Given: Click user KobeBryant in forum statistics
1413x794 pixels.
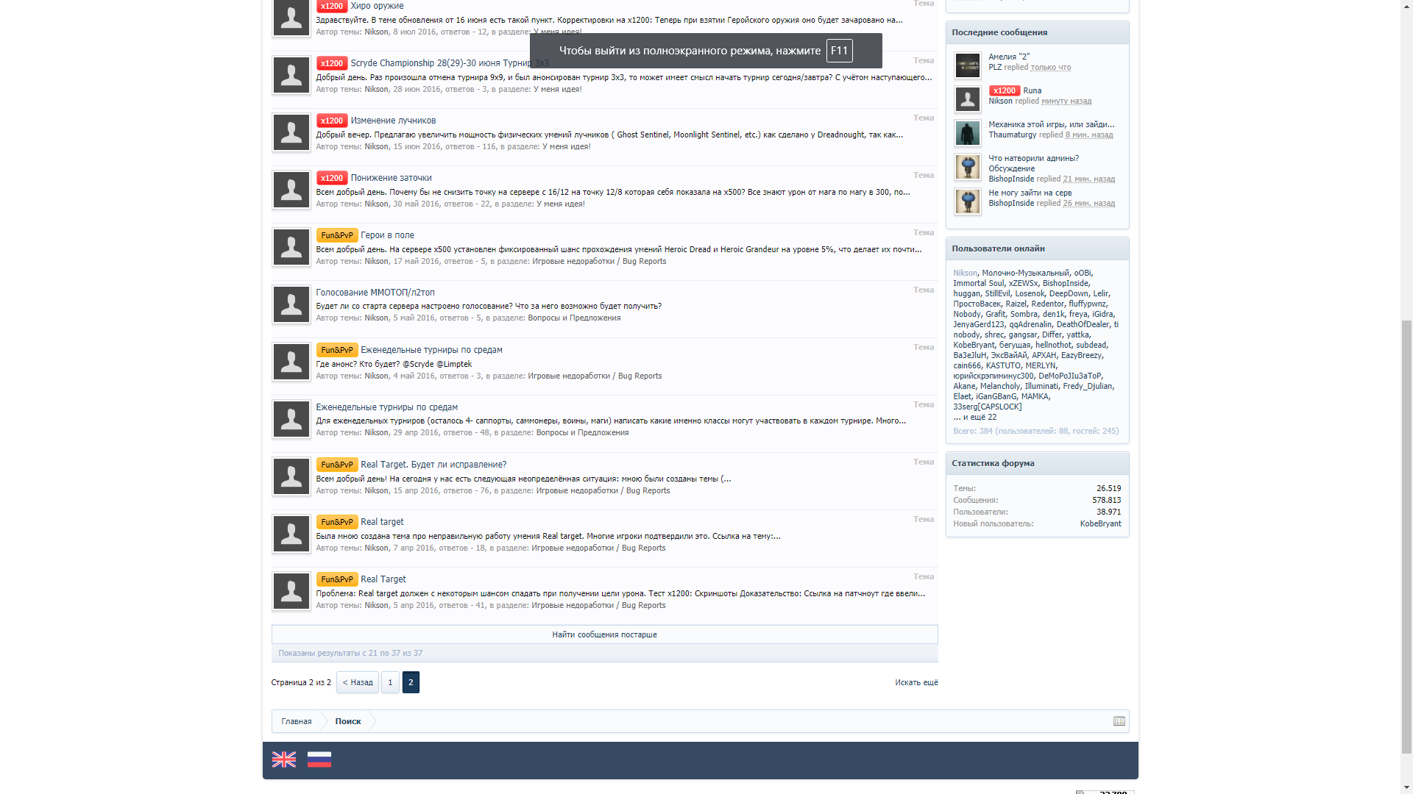Looking at the screenshot, I should click(x=1100, y=523).
